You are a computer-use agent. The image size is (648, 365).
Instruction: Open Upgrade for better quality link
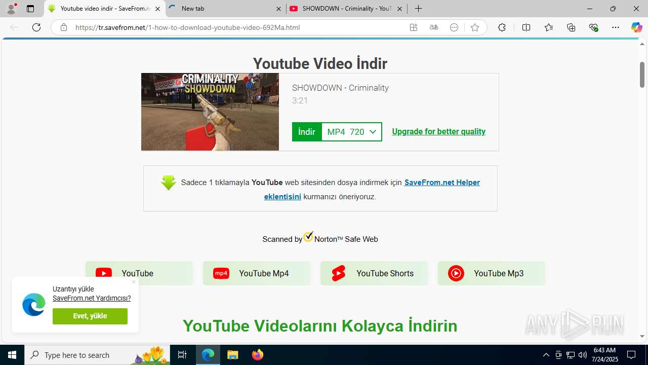click(438, 132)
